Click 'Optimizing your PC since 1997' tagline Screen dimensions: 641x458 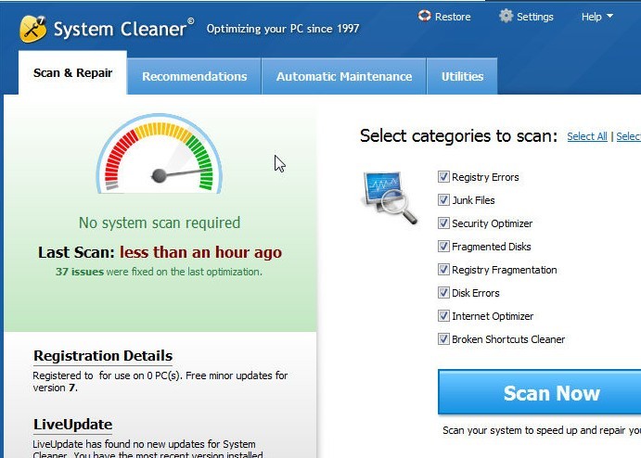283,29
